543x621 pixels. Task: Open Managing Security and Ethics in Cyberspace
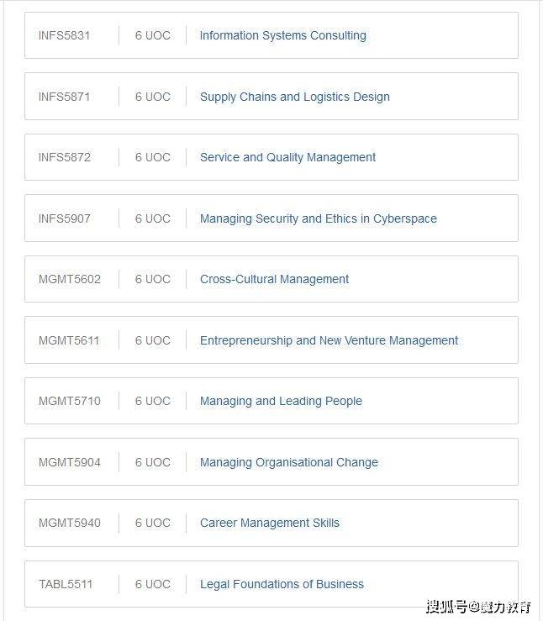(318, 218)
